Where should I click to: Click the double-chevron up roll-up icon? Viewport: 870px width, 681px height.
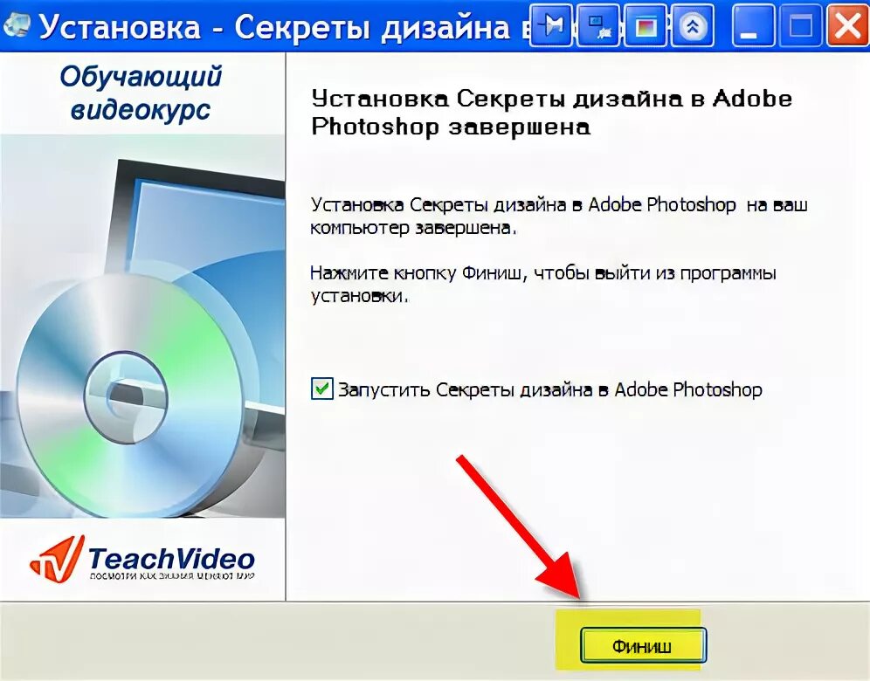click(x=692, y=25)
